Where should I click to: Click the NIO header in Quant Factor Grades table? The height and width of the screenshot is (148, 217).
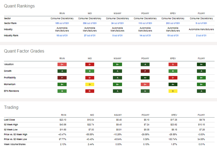[90, 58]
